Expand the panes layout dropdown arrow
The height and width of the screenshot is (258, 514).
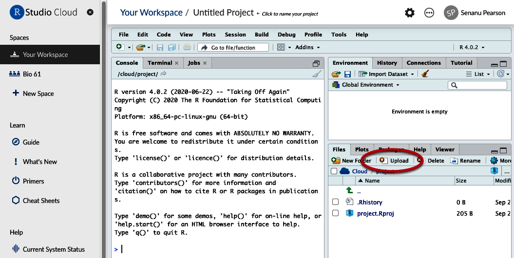[x=289, y=48]
